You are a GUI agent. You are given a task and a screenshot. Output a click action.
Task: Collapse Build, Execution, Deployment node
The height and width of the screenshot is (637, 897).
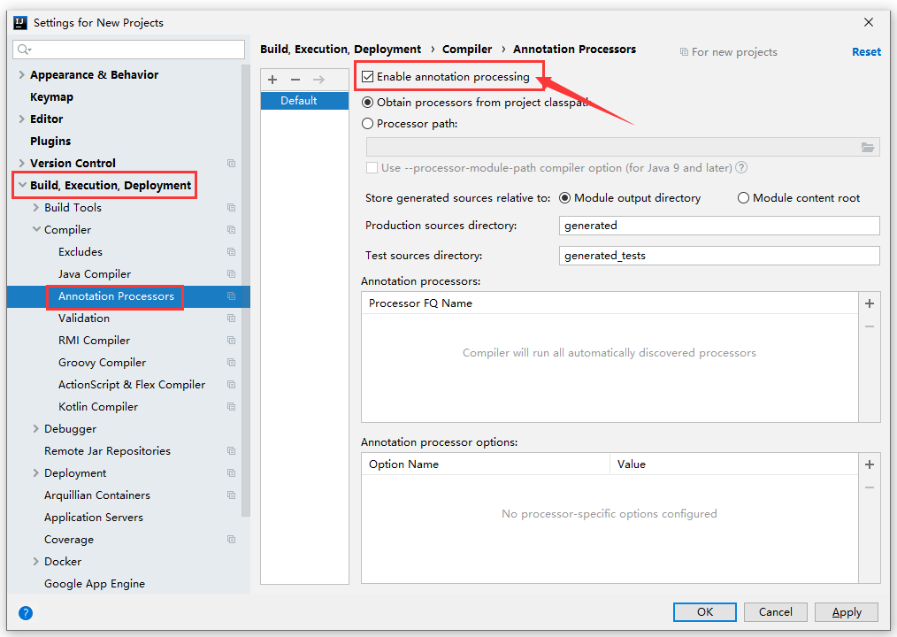click(x=22, y=186)
